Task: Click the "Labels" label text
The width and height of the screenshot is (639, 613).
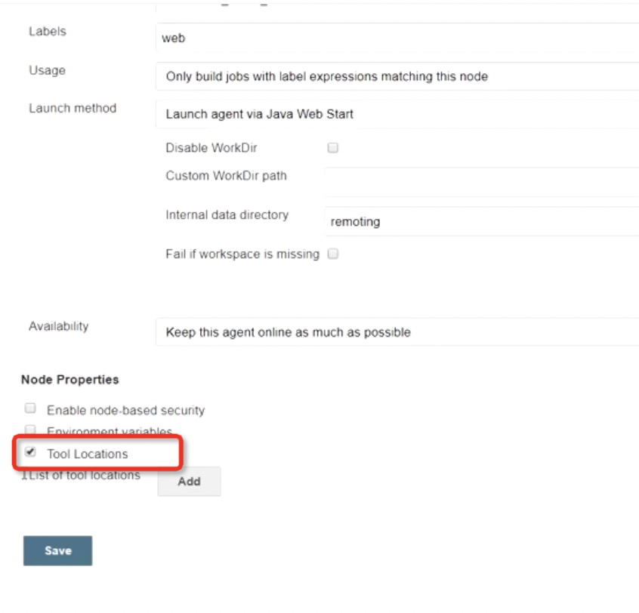Action: tap(47, 32)
